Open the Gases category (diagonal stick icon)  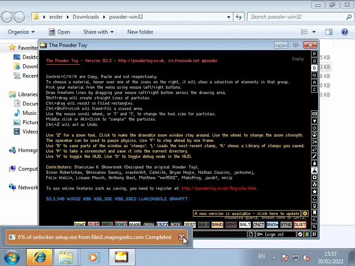[x=314, y=156]
